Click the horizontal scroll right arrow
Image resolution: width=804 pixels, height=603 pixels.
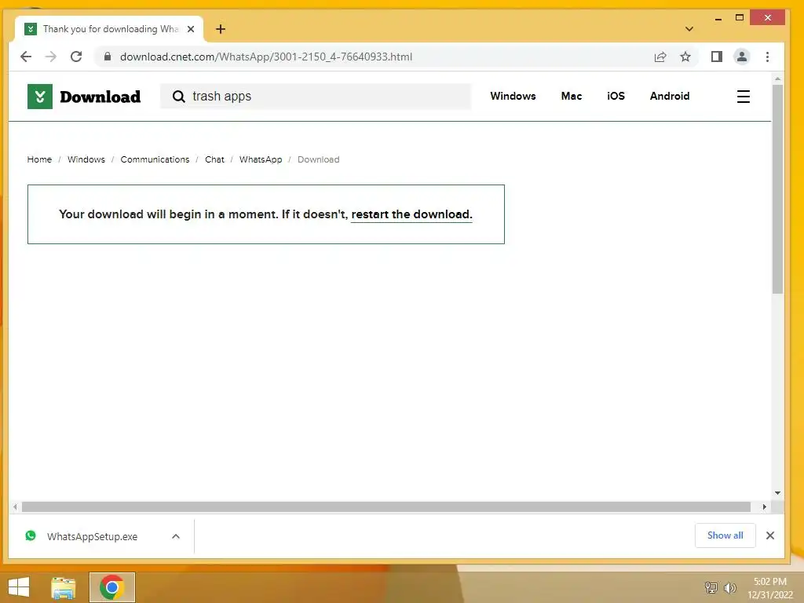(x=764, y=507)
